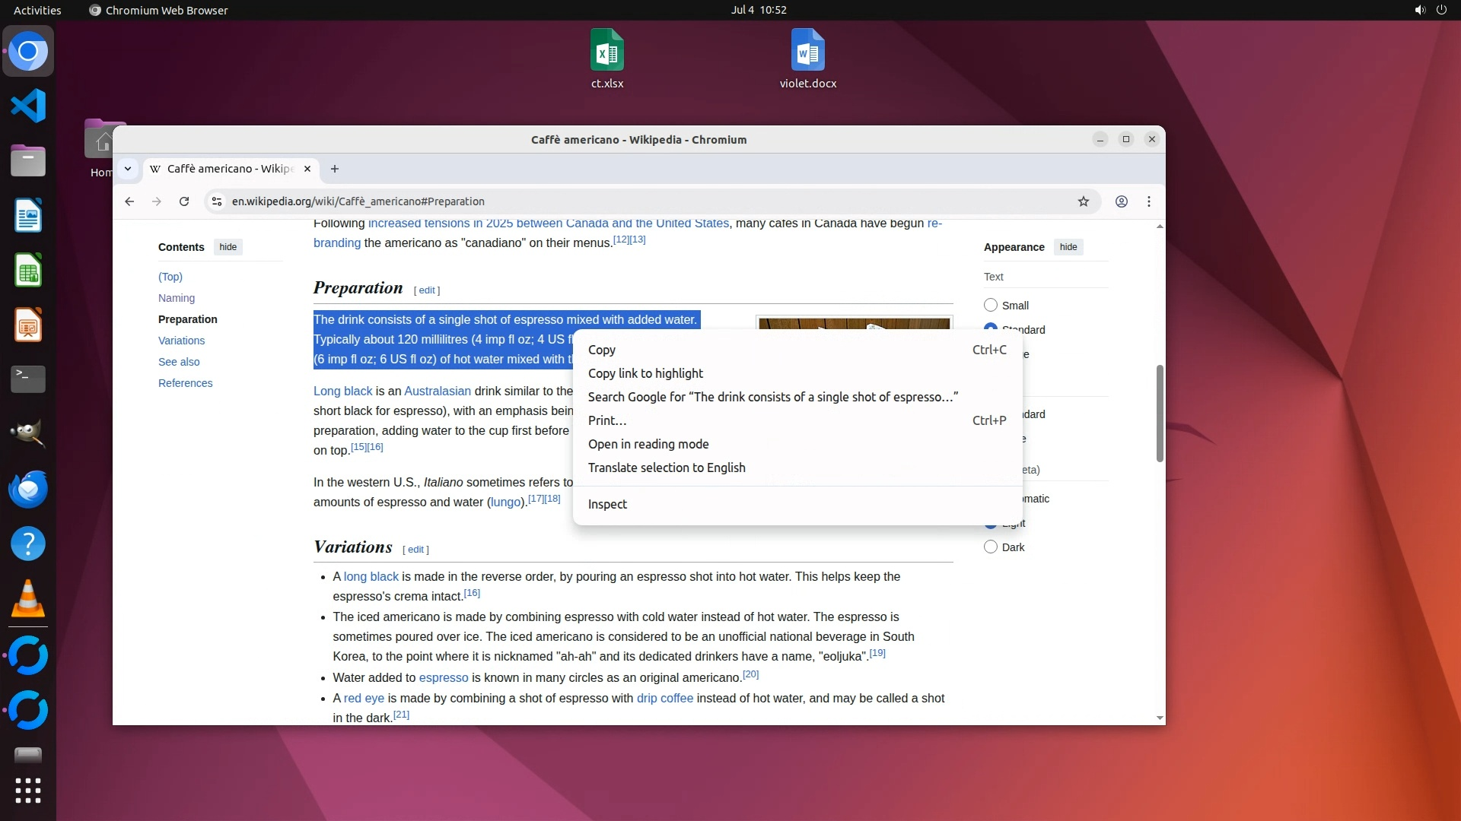Bookmark this page with star icon
The image size is (1461, 821).
pyautogui.click(x=1084, y=201)
